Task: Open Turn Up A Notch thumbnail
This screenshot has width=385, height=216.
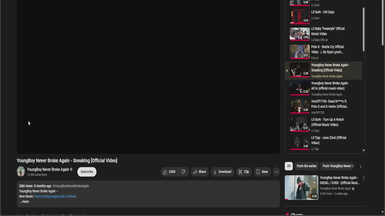Action: point(300,124)
